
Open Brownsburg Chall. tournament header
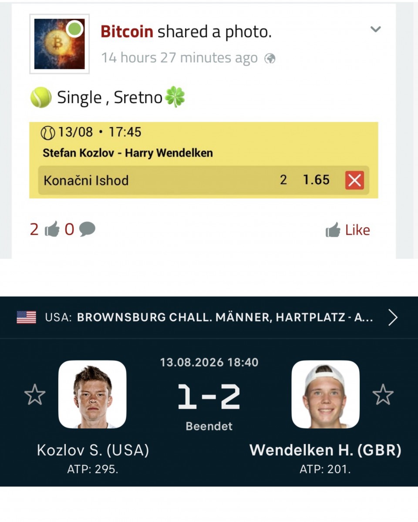(209, 317)
